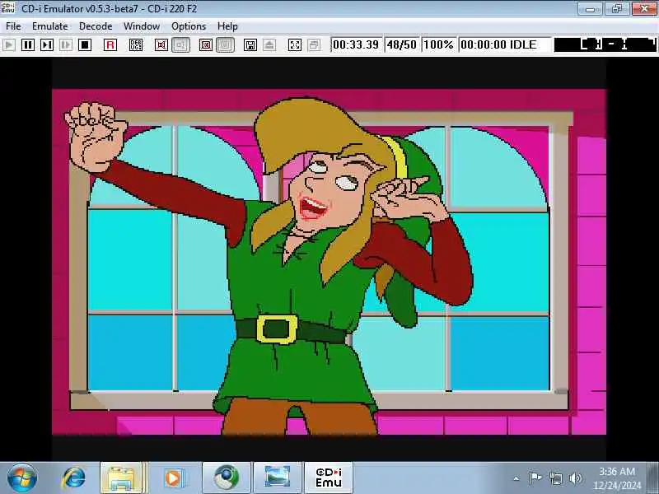This screenshot has height=494, width=659.
Task: Open the Windows Start menu
Action: pyautogui.click(x=22, y=478)
